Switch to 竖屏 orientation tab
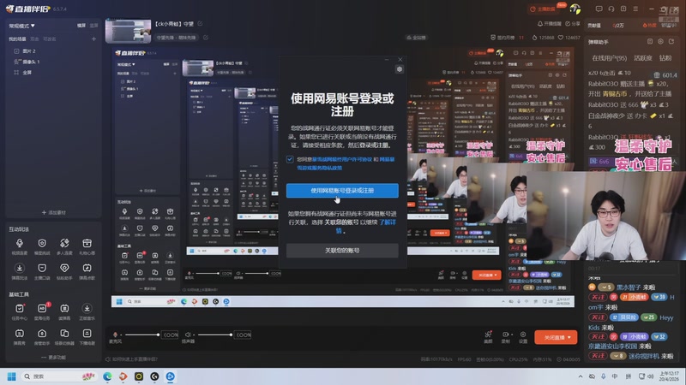686x385 pixels. pyautogui.click(x=93, y=26)
